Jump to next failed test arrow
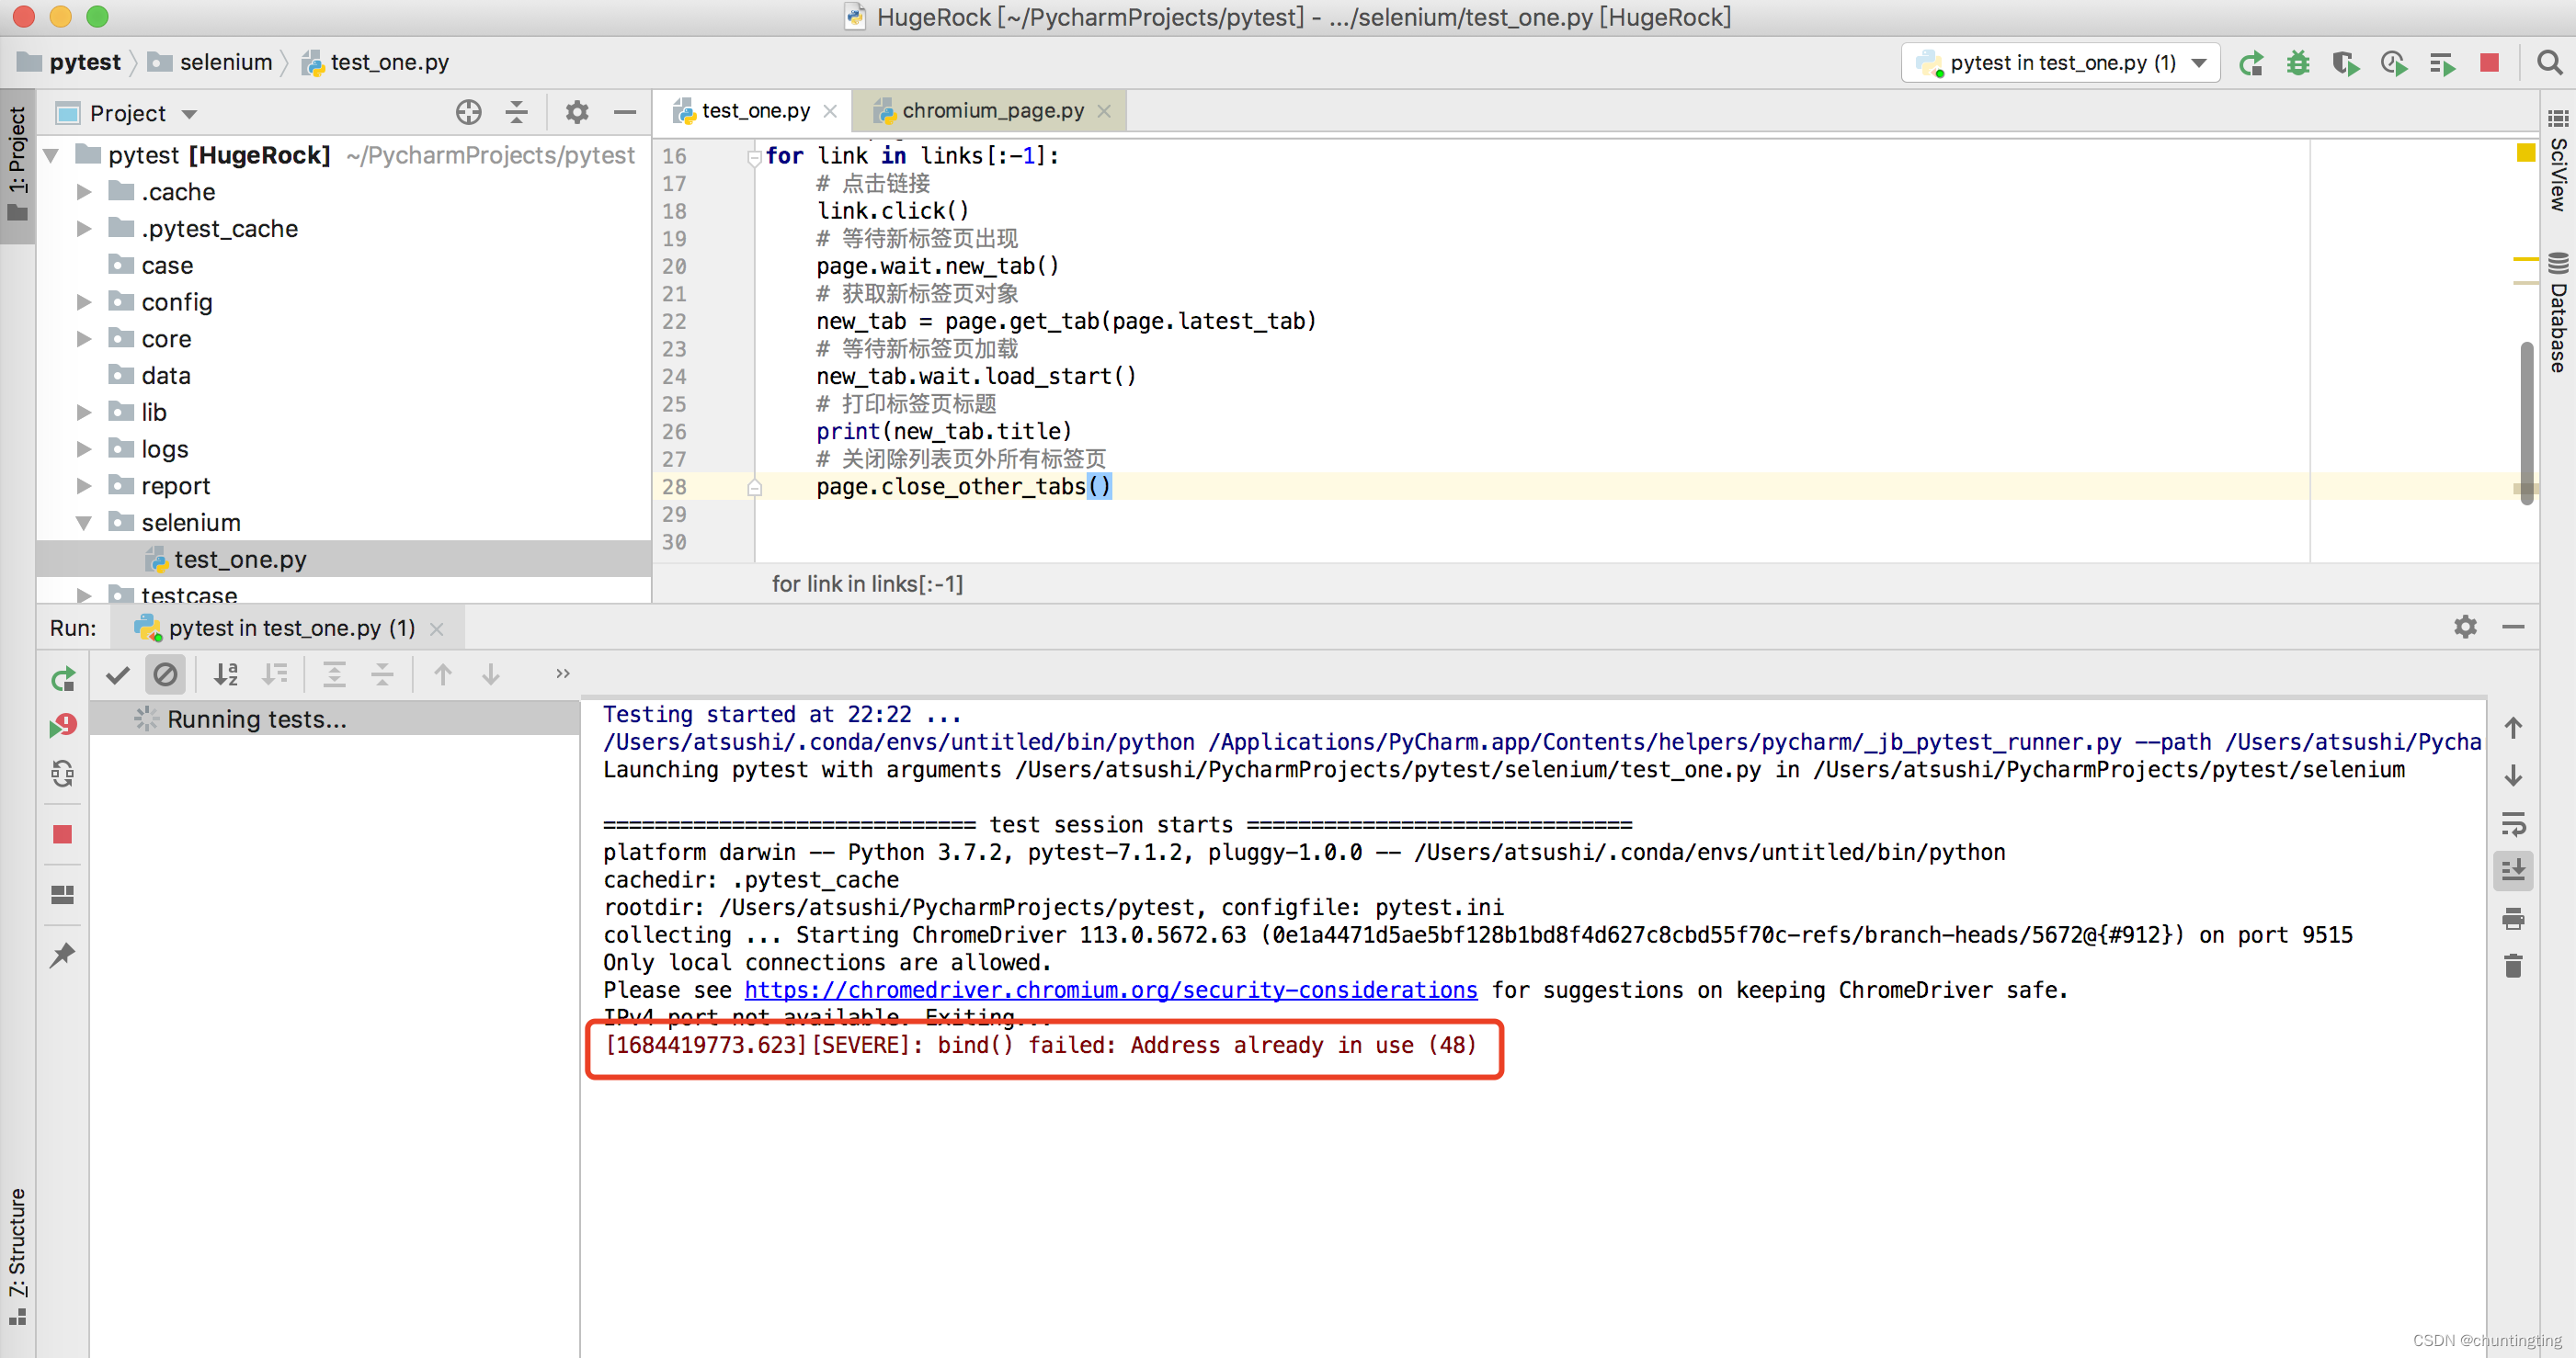This screenshot has height=1358, width=2576. [x=491, y=674]
